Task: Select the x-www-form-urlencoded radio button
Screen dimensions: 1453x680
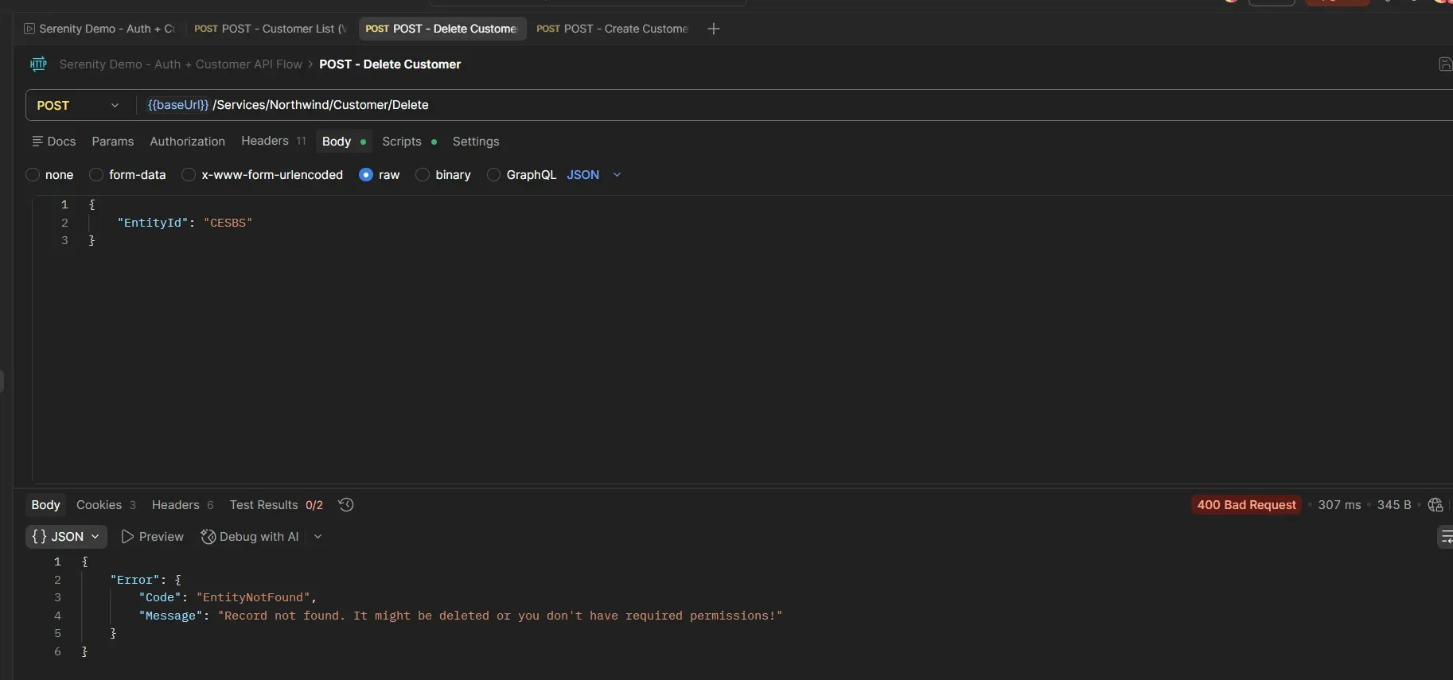Action: point(189,175)
